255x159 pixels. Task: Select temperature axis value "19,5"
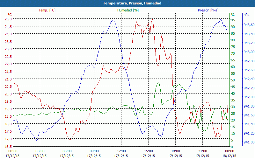coord(8,101)
